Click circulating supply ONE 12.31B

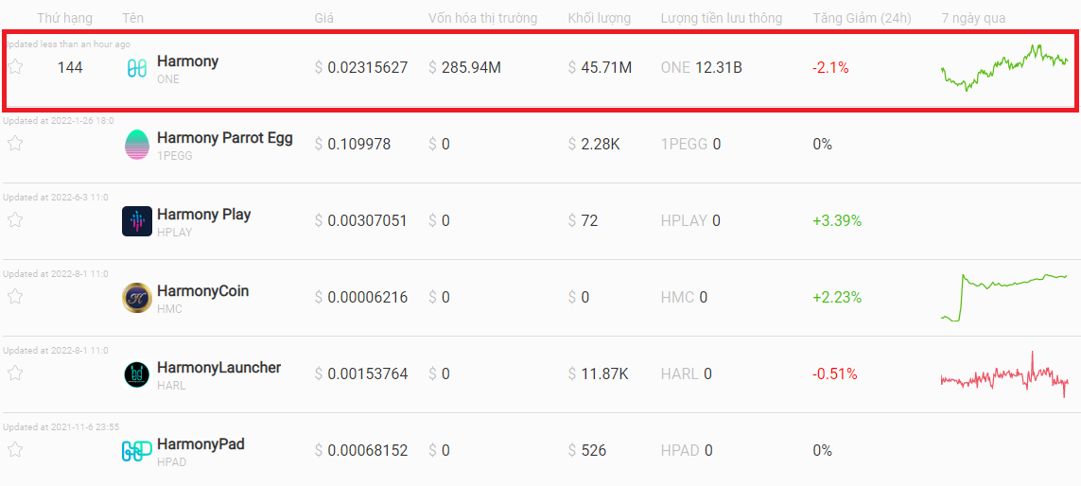point(701,67)
